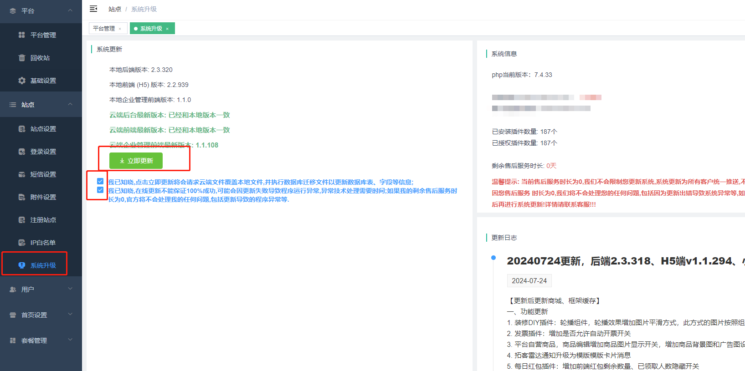Click the 回收站 trash icon
Screen dimensions: 745x371
(21, 58)
